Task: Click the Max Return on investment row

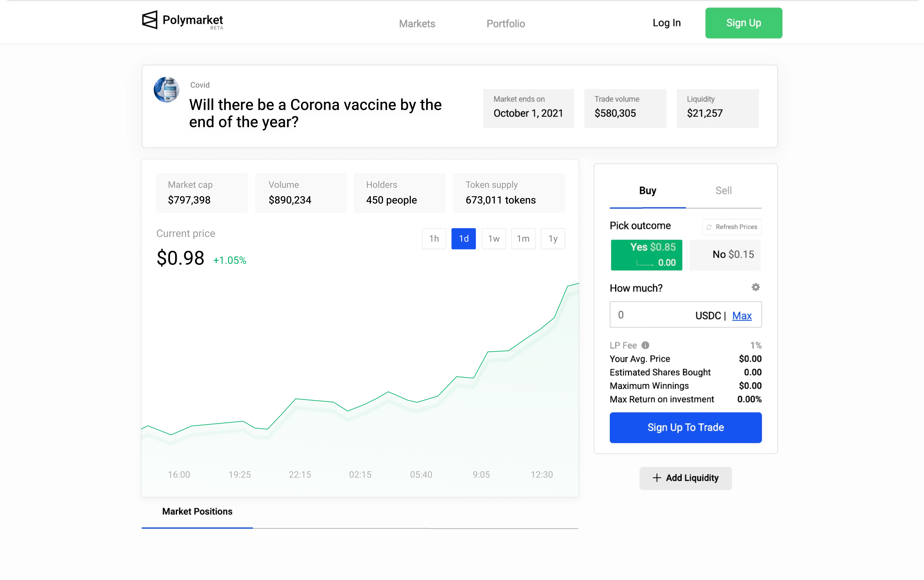Action: point(685,399)
